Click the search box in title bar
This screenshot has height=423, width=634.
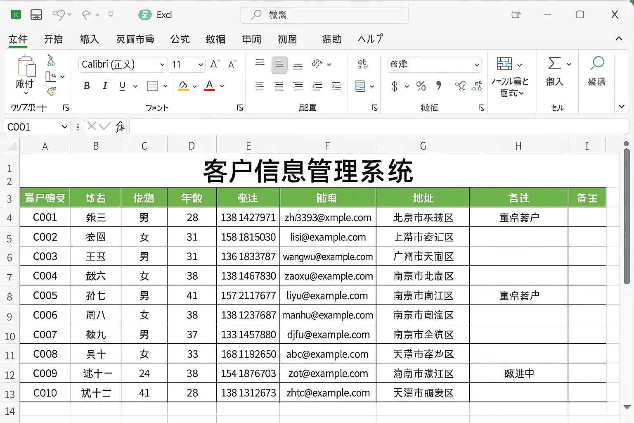[x=324, y=15]
